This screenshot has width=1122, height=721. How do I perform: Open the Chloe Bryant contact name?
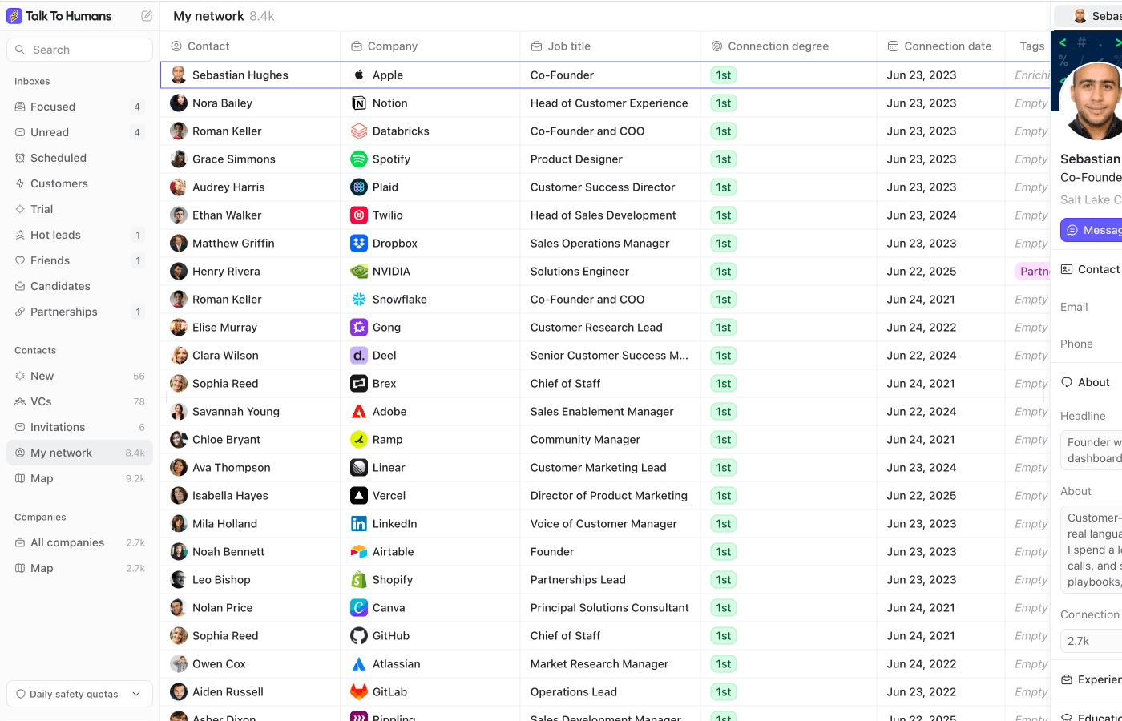(227, 440)
